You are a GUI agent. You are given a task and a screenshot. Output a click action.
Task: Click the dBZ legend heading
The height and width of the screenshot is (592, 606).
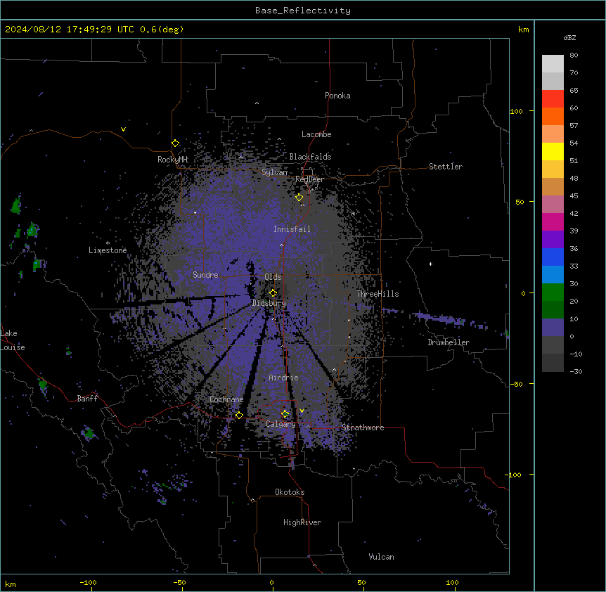coord(569,37)
